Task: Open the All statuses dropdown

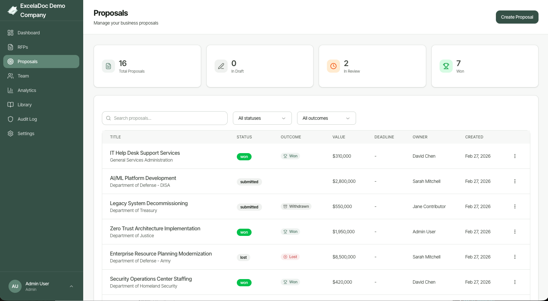Action: tap(262, 118)
